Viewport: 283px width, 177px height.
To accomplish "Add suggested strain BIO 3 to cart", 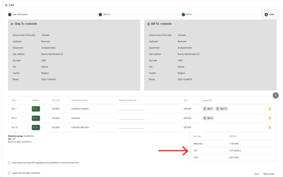I will click(208, 118).
